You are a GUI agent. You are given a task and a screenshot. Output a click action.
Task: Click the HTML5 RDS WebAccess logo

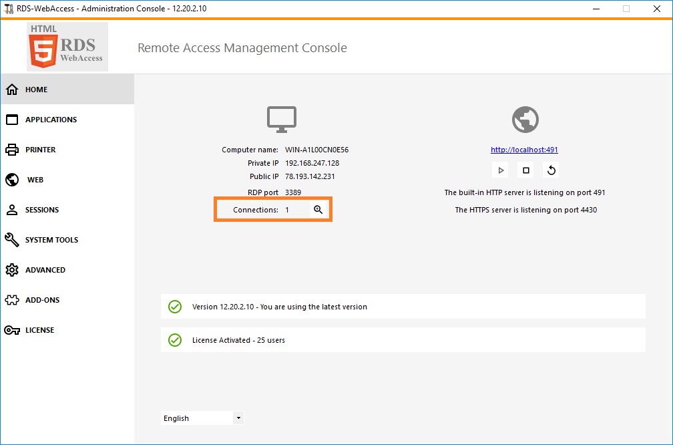pyautogui.click(x=67, y=47)
